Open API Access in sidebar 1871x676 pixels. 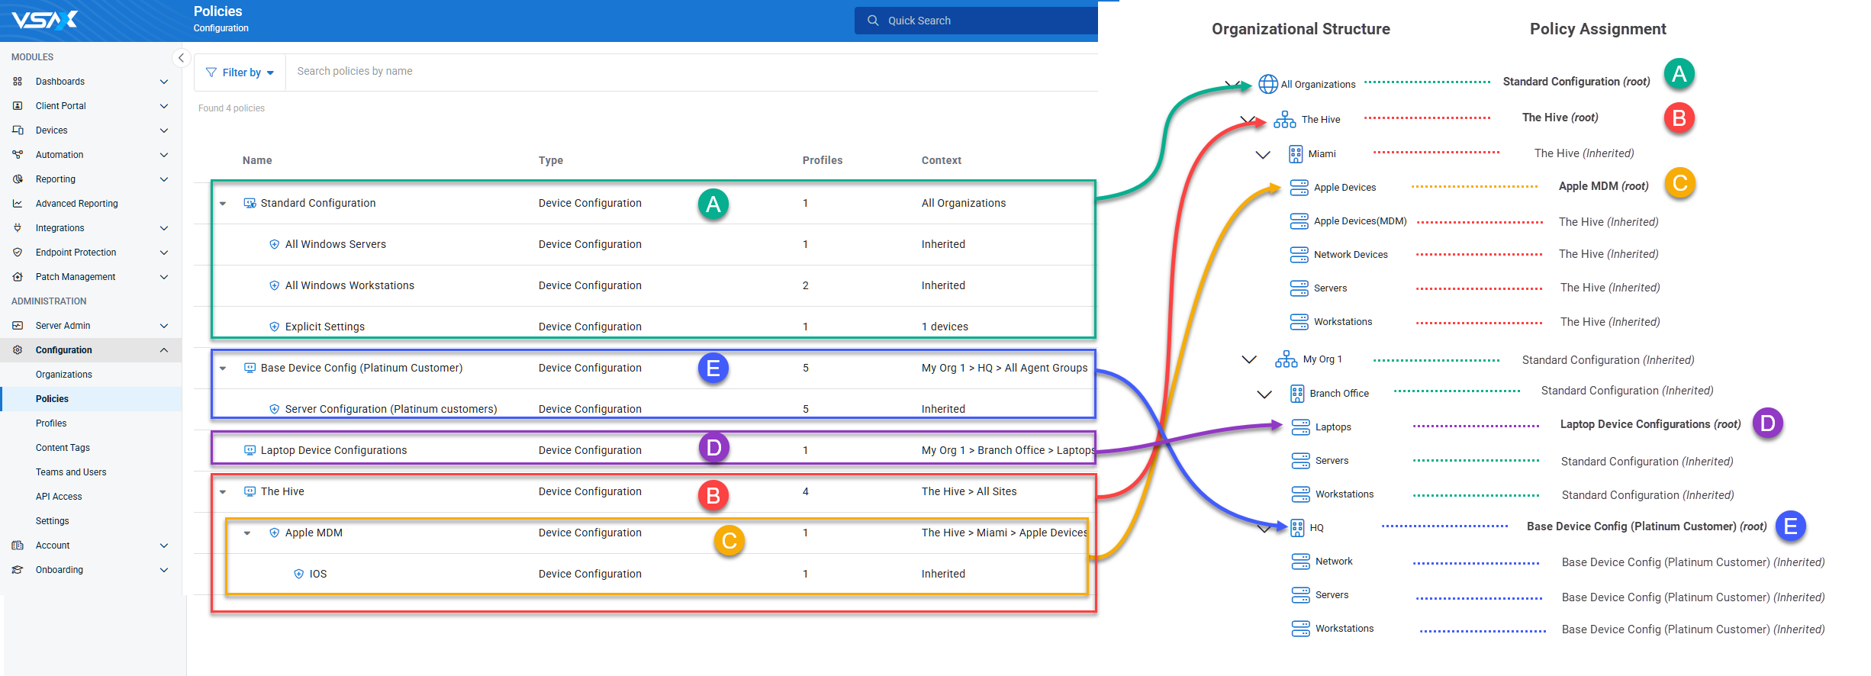[59, 497]
